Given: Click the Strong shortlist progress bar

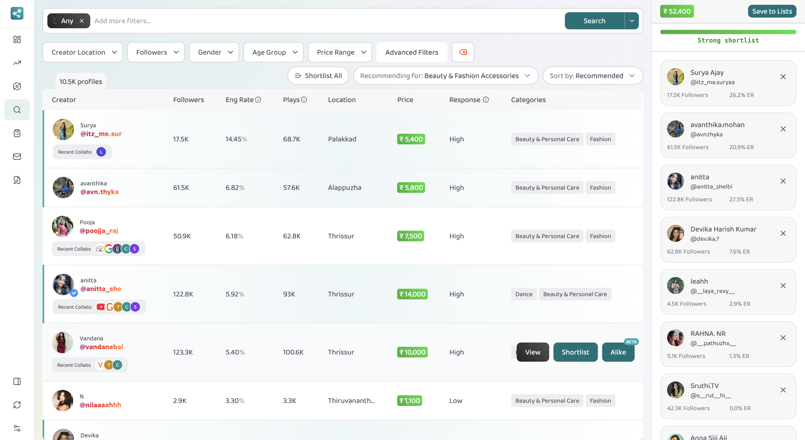Looking at the screenshot, I should coord(728,32).
